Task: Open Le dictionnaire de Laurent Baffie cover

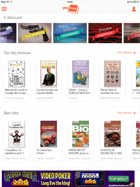Action: 49,74
